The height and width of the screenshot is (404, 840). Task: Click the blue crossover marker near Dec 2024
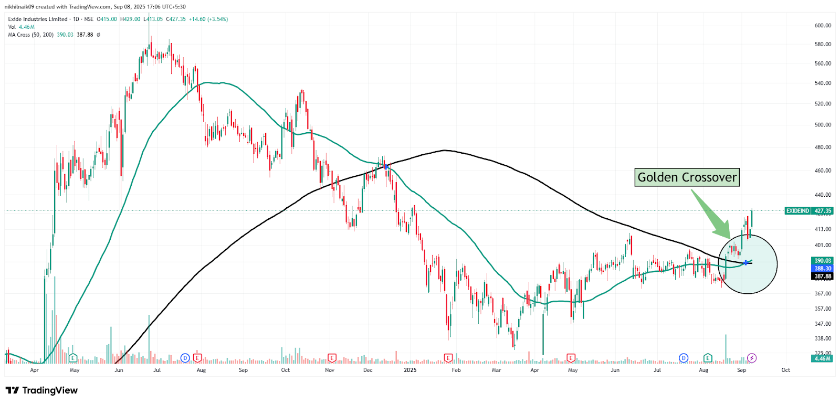tap(387, 166)
